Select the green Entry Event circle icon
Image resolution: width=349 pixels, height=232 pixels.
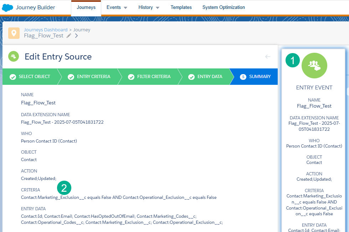tap(314, 65)
